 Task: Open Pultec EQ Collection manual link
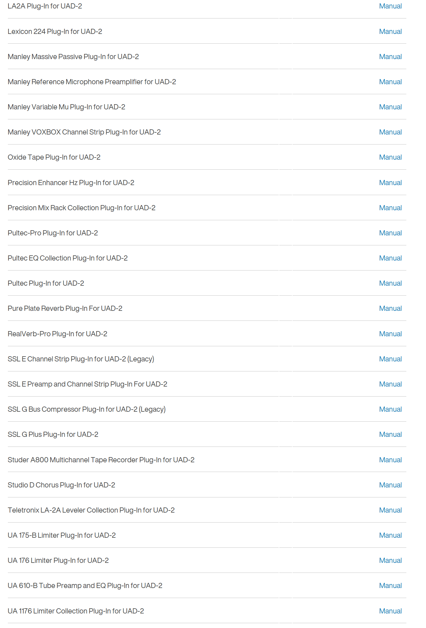[390, 258]
